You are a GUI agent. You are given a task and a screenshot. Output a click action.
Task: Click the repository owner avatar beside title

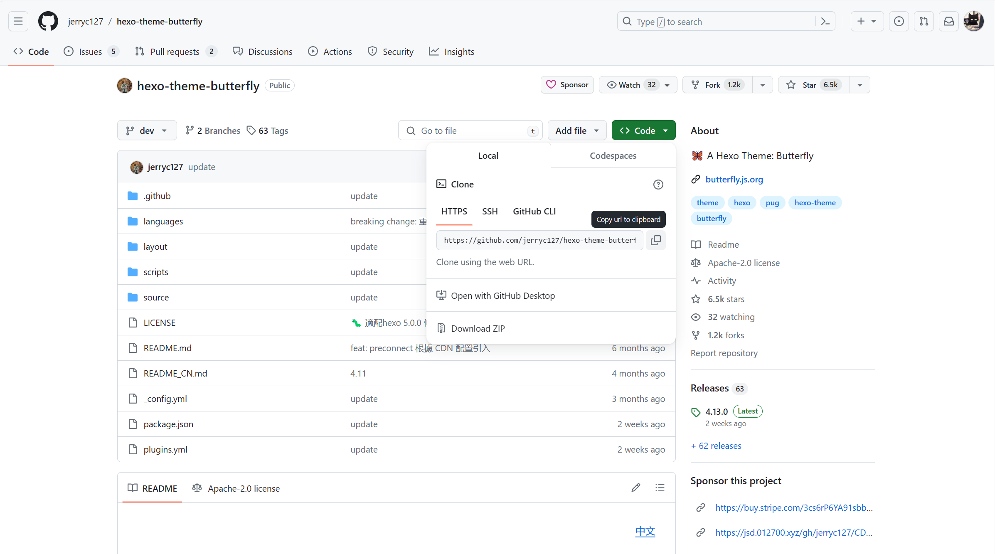tap(125, 85)
